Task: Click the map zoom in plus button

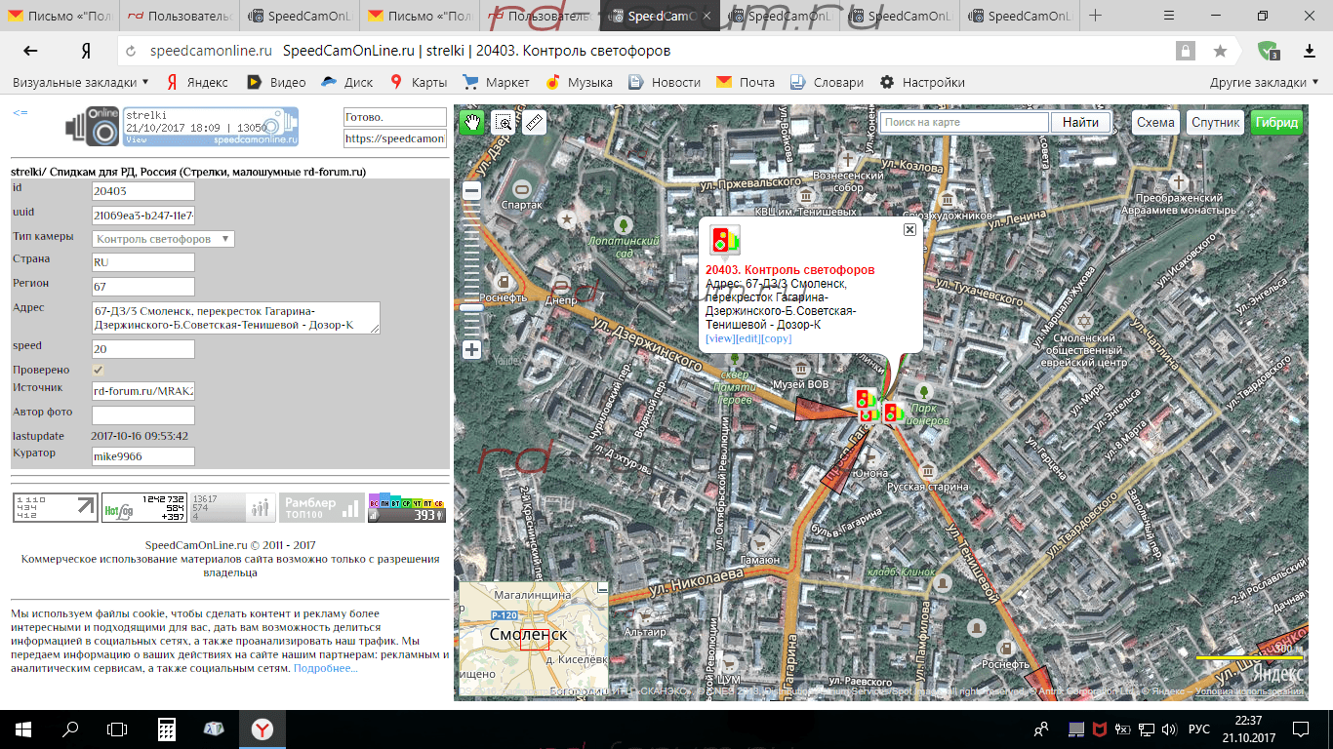Action: point(471,349)
